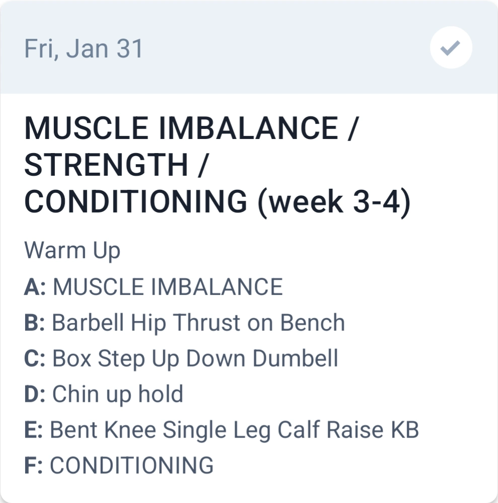This screenshot has height=503, width=498.
Task: Open the MUSCLE IMBALANCE / STRENGTH workout title
Action: pos(191,128)
